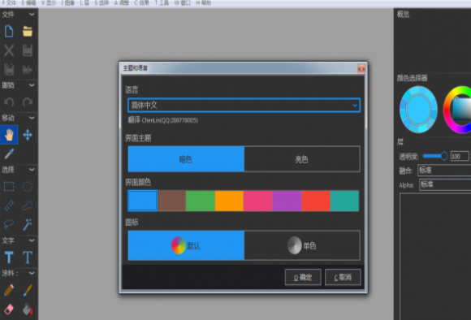Collapse the 涂料 toolbar section
Viewport: 471px width, 320px height.
tap(32, 273)
